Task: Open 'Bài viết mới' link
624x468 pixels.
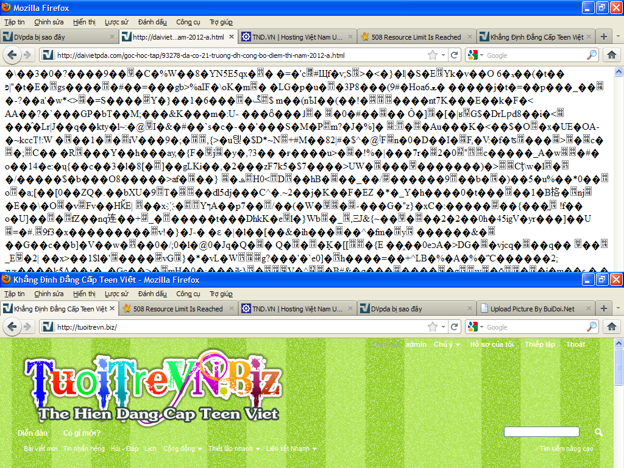Action: click(41, 449)
